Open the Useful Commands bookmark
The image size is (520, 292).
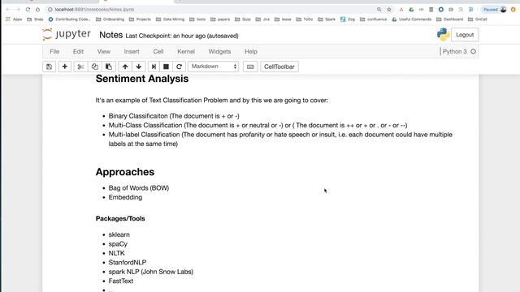pyautogui.click(x=412, y=19)
